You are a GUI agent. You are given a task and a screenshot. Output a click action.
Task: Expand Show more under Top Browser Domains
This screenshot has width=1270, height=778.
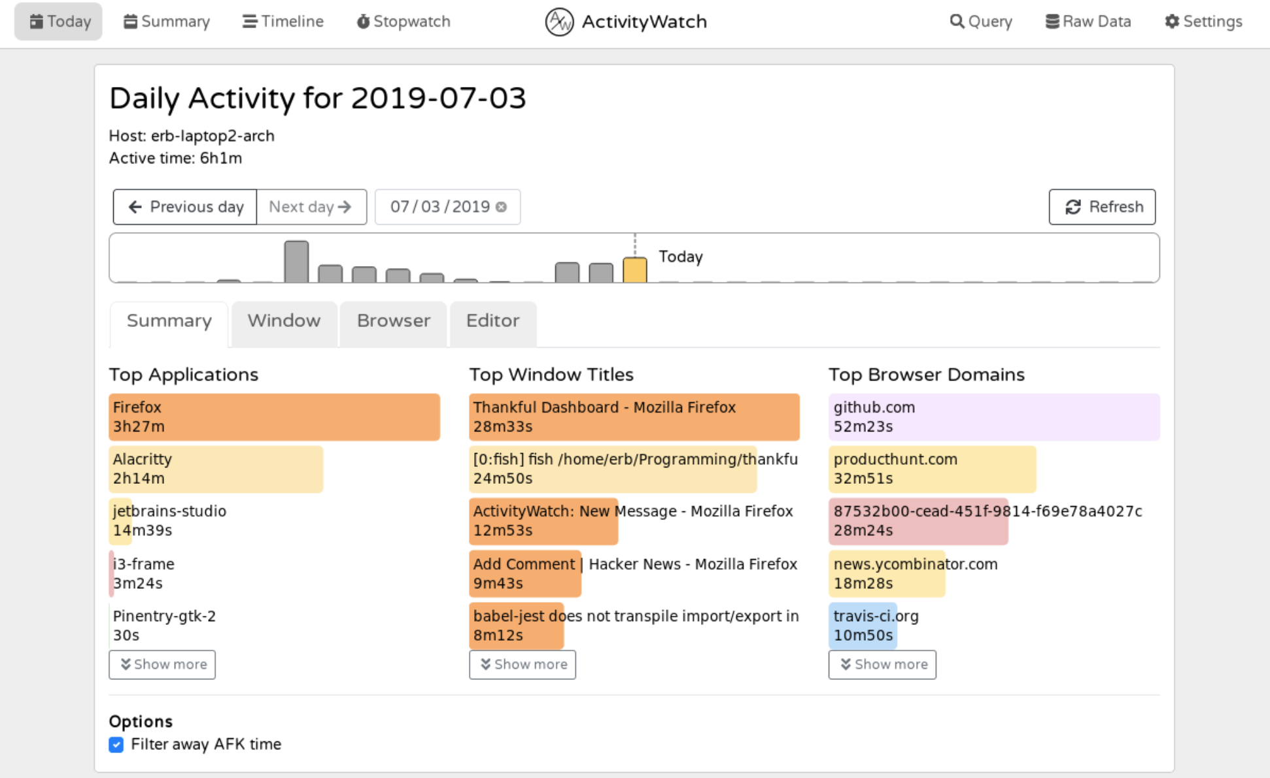tap(882, 664)
